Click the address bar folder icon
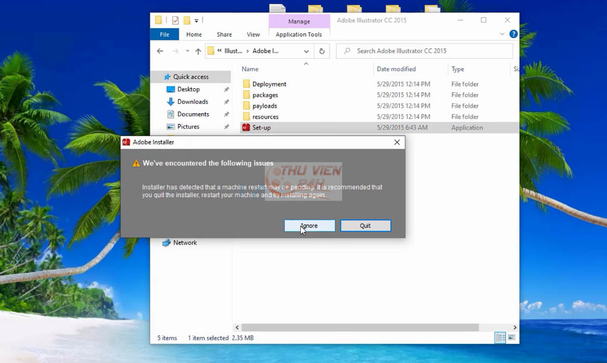 tap(211, 51)
